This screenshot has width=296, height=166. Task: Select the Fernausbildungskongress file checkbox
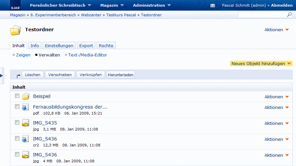[x=17, y=107]
